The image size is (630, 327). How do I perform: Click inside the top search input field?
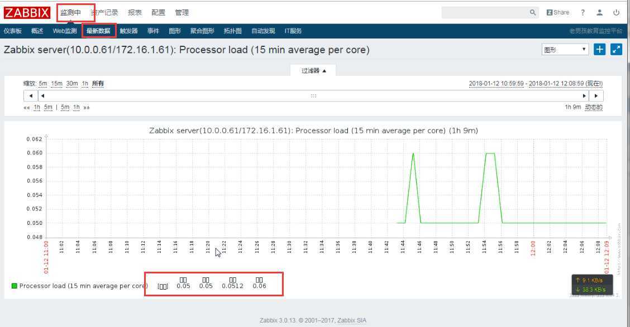pyautogui.click(x=485, y=12)
